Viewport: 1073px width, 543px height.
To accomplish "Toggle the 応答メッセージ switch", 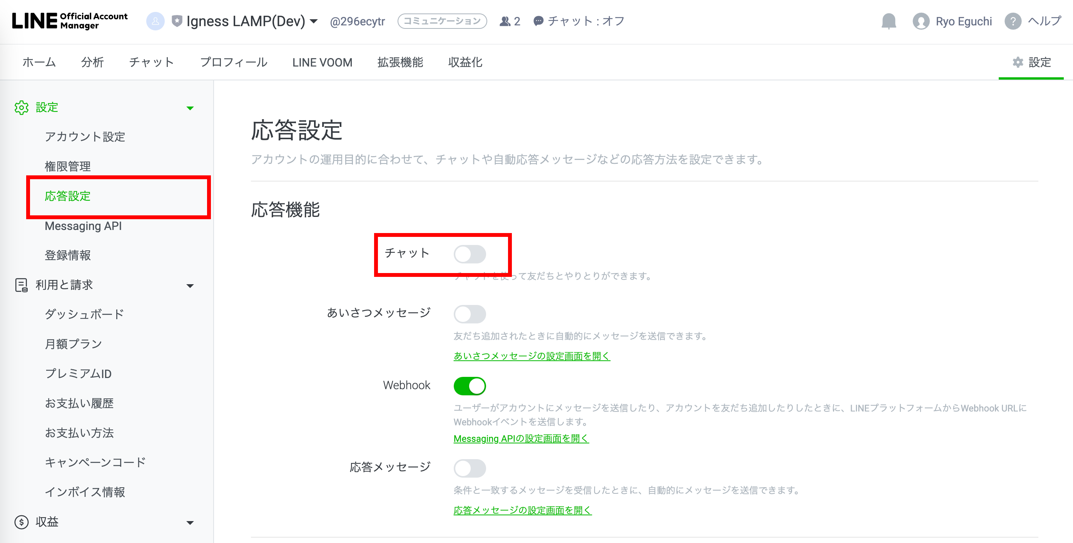I will [470, 468].
